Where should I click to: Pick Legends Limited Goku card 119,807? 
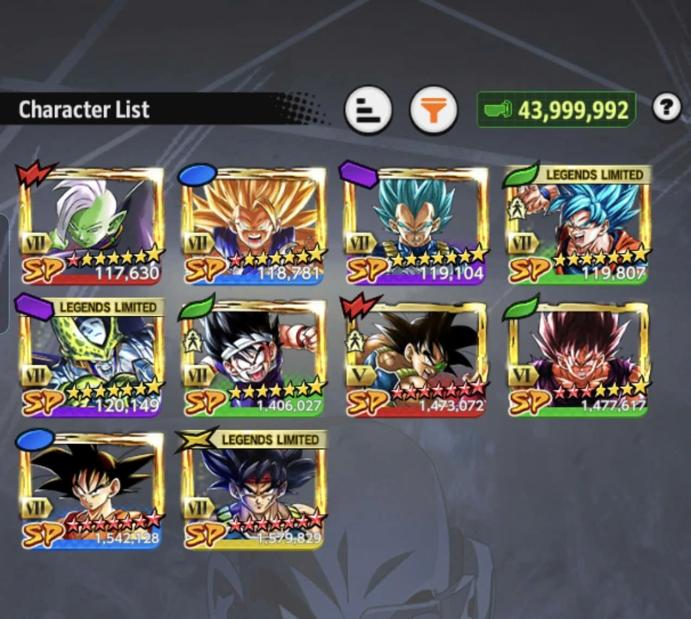578,226
